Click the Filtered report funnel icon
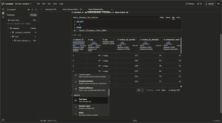The height and width of the screenshot is (123, 222). (x=76, y=76)
